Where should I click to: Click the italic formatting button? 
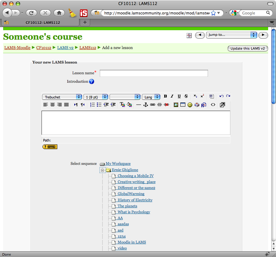coord(172,97)
